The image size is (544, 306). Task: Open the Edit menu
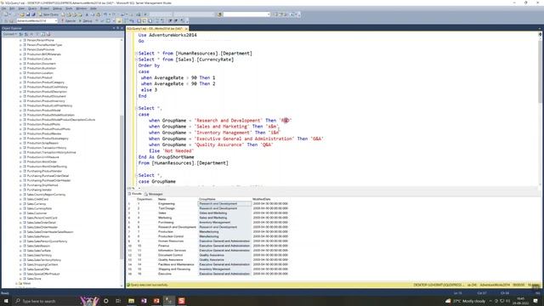coord(12,8)
